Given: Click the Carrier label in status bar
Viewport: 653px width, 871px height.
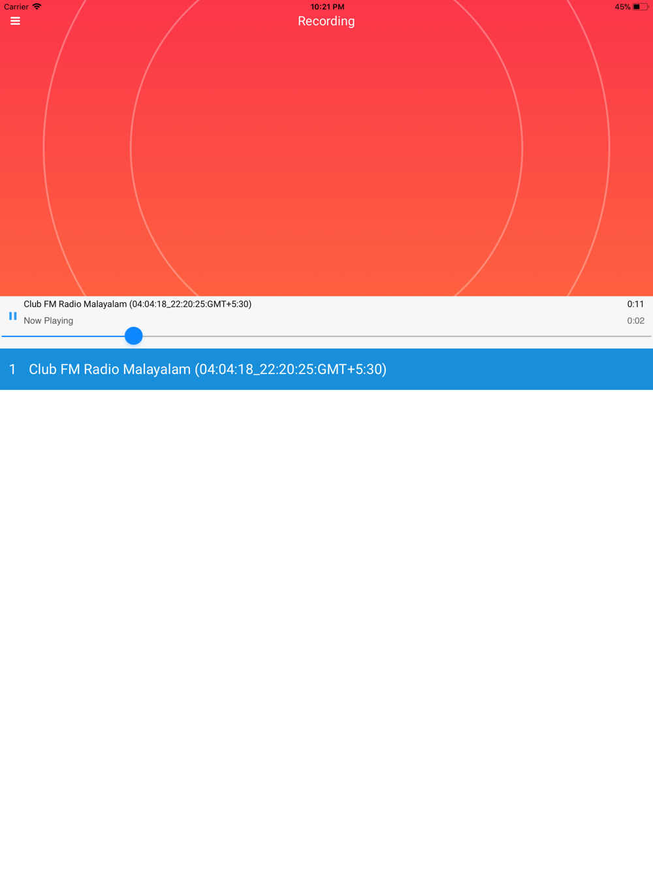Looking at the screenshot, I should (x=16, y=7).
